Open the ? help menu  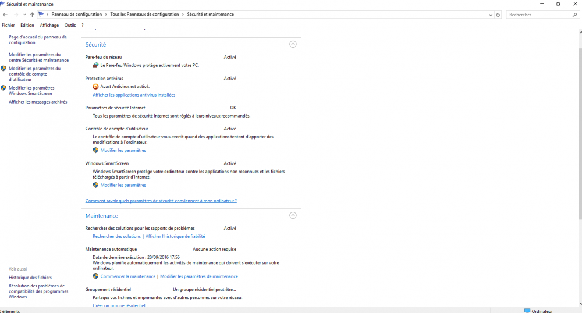point(83,25)
